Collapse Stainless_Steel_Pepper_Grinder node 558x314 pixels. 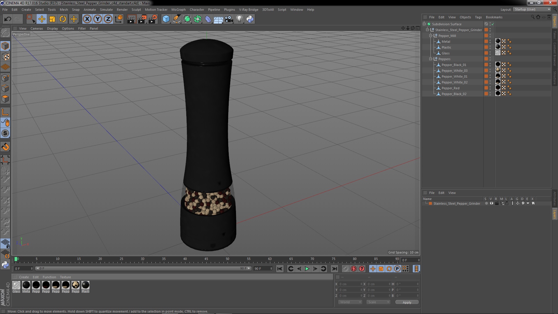(x=428, y=30)
